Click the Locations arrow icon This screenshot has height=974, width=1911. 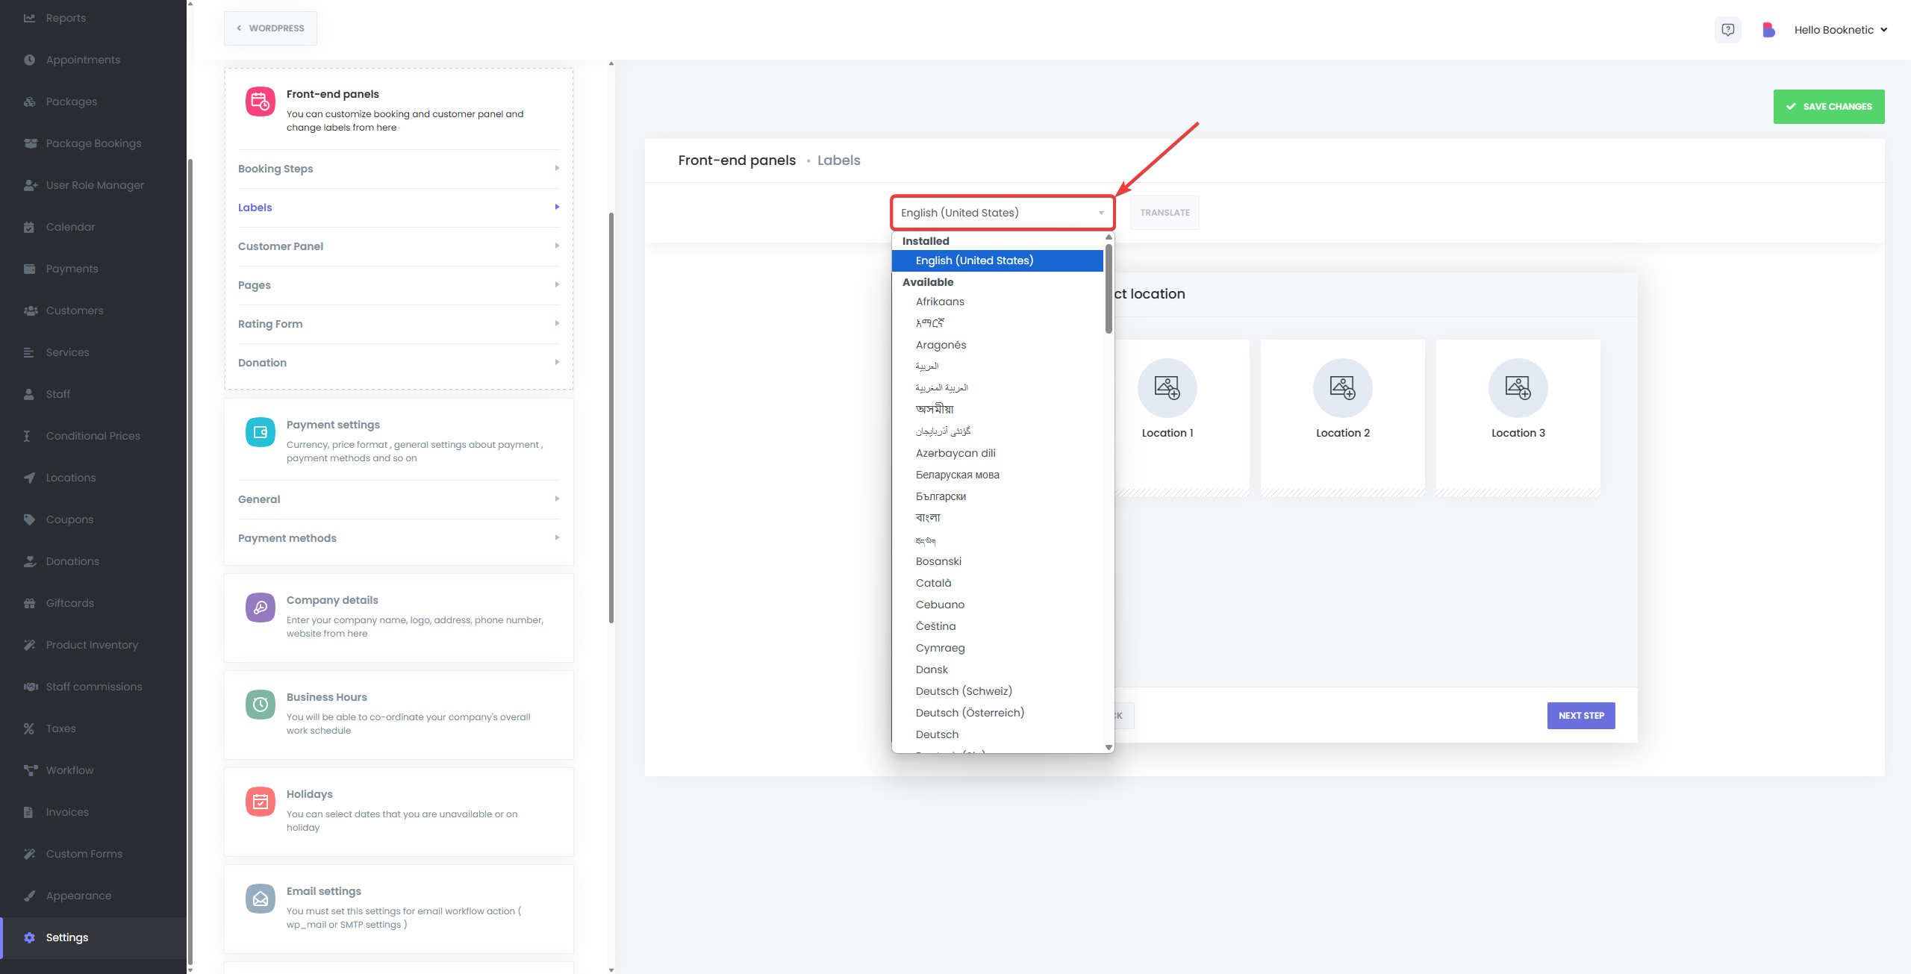(29, 478)
